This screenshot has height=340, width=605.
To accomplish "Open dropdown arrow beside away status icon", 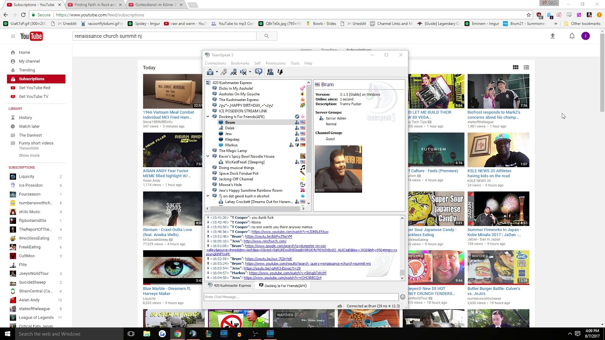I will pos(216,72).
